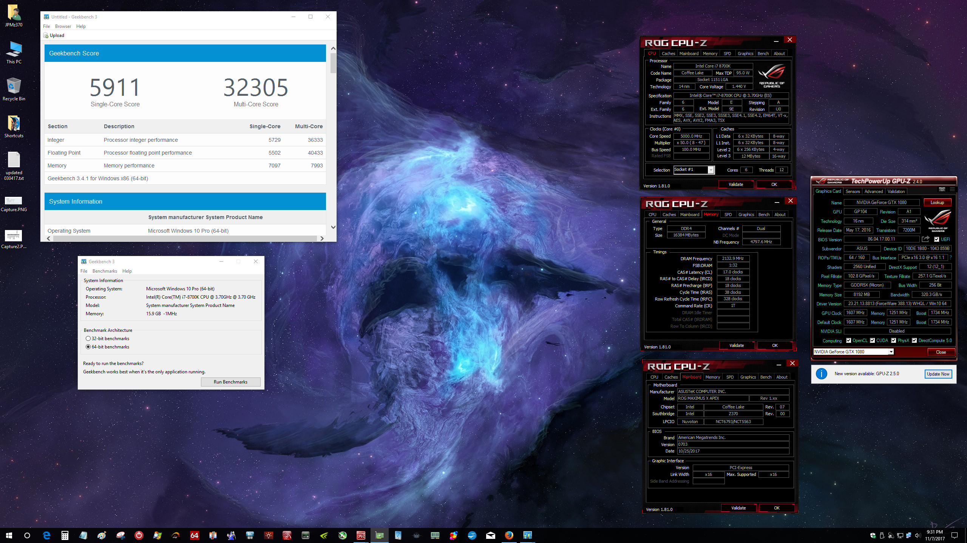Launch Microsoft Edge from the taskbar

46,535
